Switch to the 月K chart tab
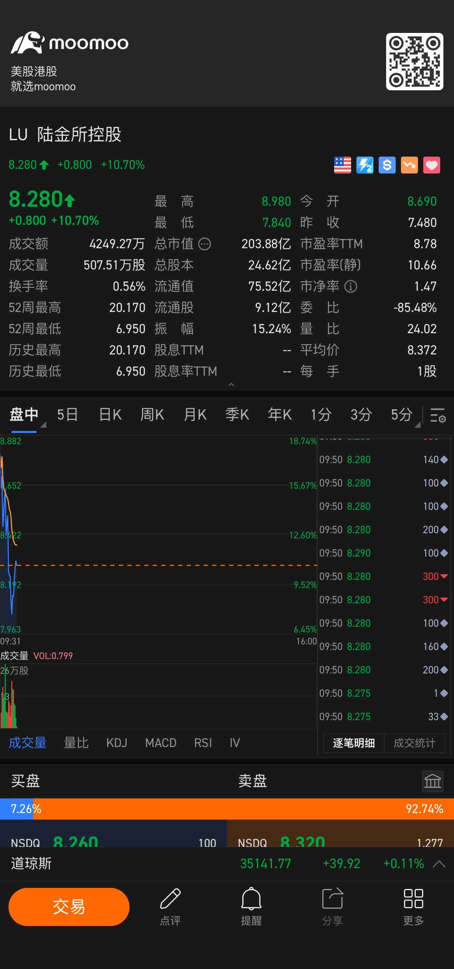 (195, 415)
